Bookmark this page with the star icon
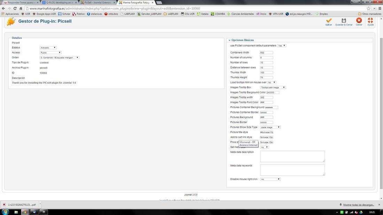 (x=368, y=8)
